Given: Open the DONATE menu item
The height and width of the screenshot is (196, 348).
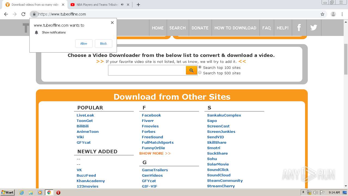Looking at the screenshot, I should [200, 28].
